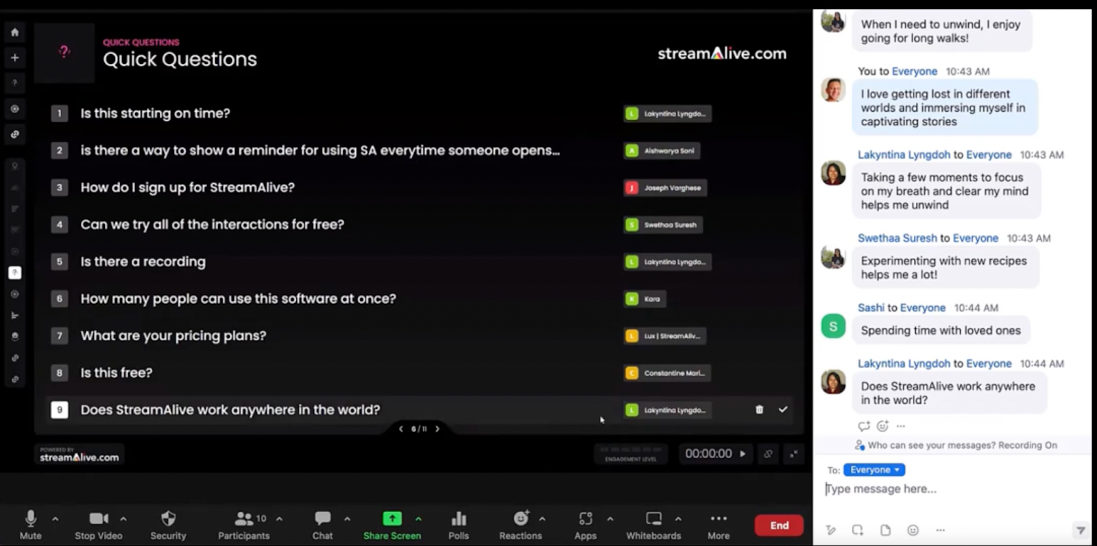Stop Video in Zoom toolbar

tap(99, 525)
